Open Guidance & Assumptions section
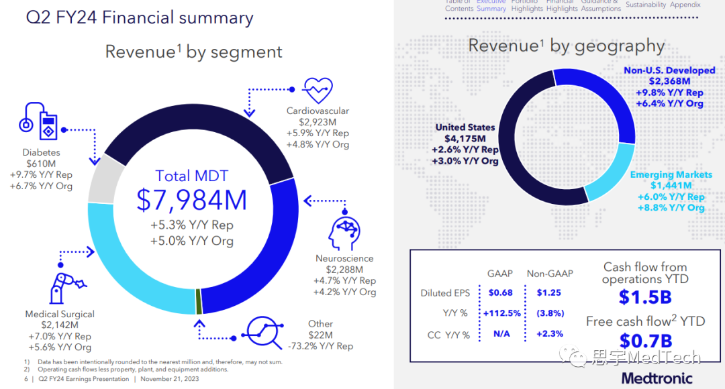 pos(601,5)
